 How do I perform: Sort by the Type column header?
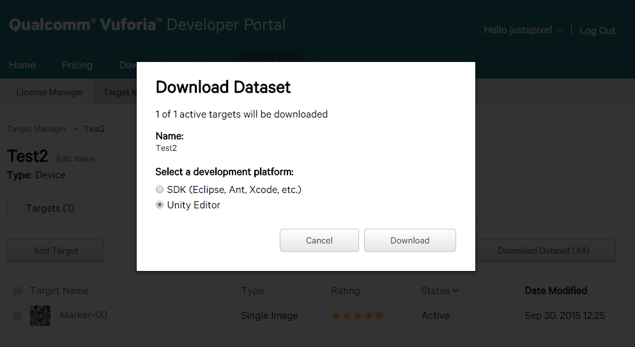253,291
